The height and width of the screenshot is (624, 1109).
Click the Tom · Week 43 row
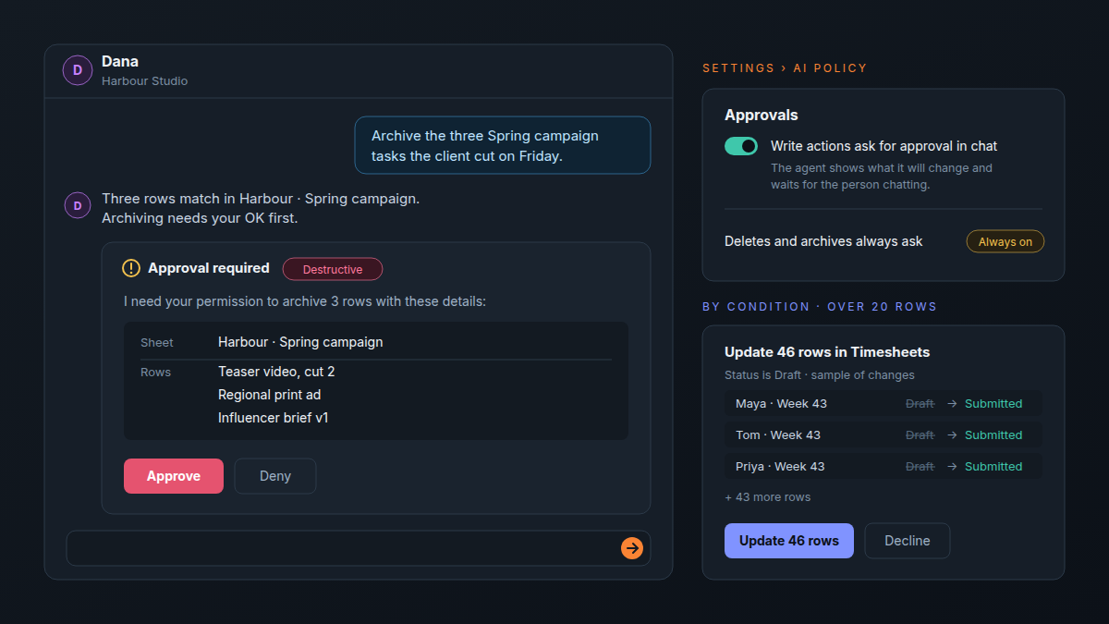tap(884, 435)
